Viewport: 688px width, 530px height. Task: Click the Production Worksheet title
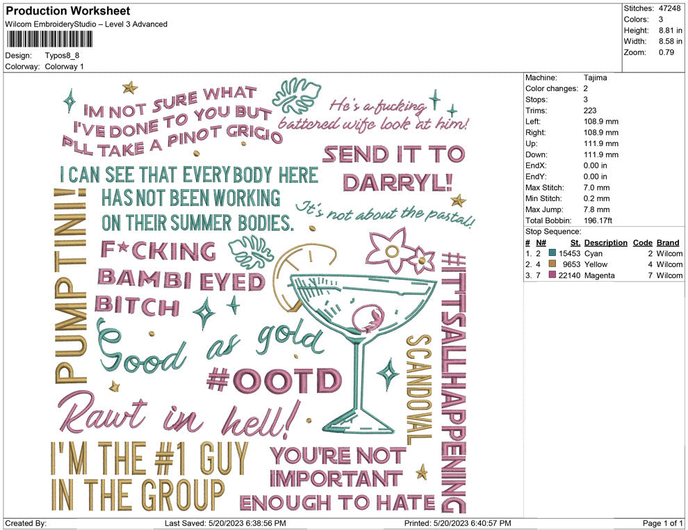click(68, 10)
